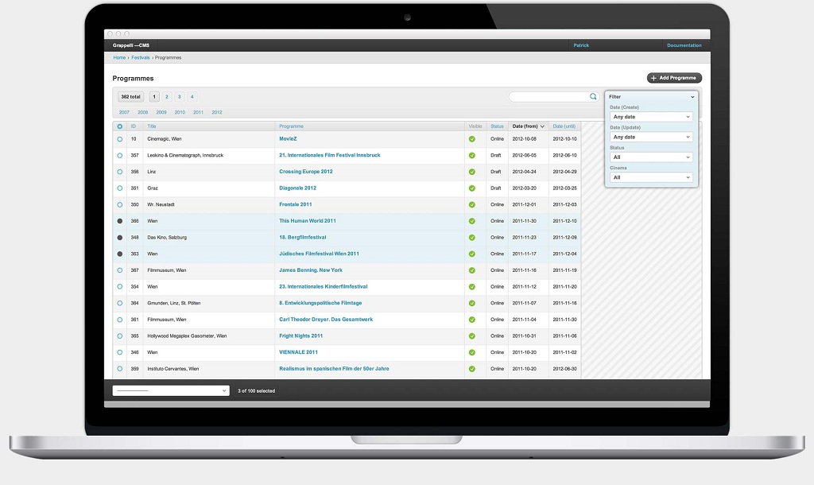
Task: Click visible checkmark icon for Diagonale 2012
Action: (472, 188)
